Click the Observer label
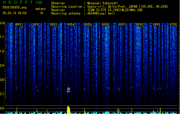180x114 pixels. pos(58,3)
